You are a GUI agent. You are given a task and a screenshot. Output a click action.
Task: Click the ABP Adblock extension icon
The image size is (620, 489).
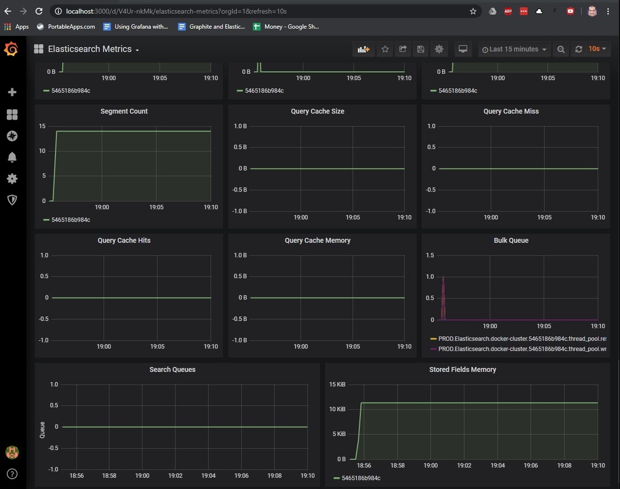click(508, 11)
